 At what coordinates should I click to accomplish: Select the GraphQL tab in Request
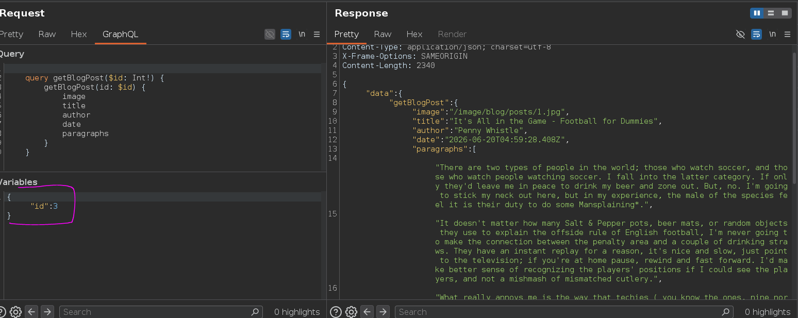pos(121,34)
